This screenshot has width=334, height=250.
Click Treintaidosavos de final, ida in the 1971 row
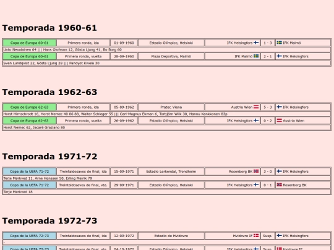coord(83,172)
